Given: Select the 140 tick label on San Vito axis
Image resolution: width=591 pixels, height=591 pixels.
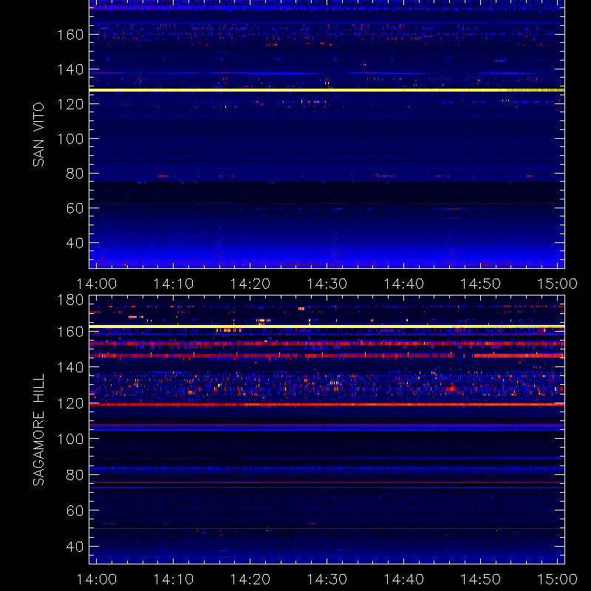Looking at the screenshot, I should coord(70,69).
